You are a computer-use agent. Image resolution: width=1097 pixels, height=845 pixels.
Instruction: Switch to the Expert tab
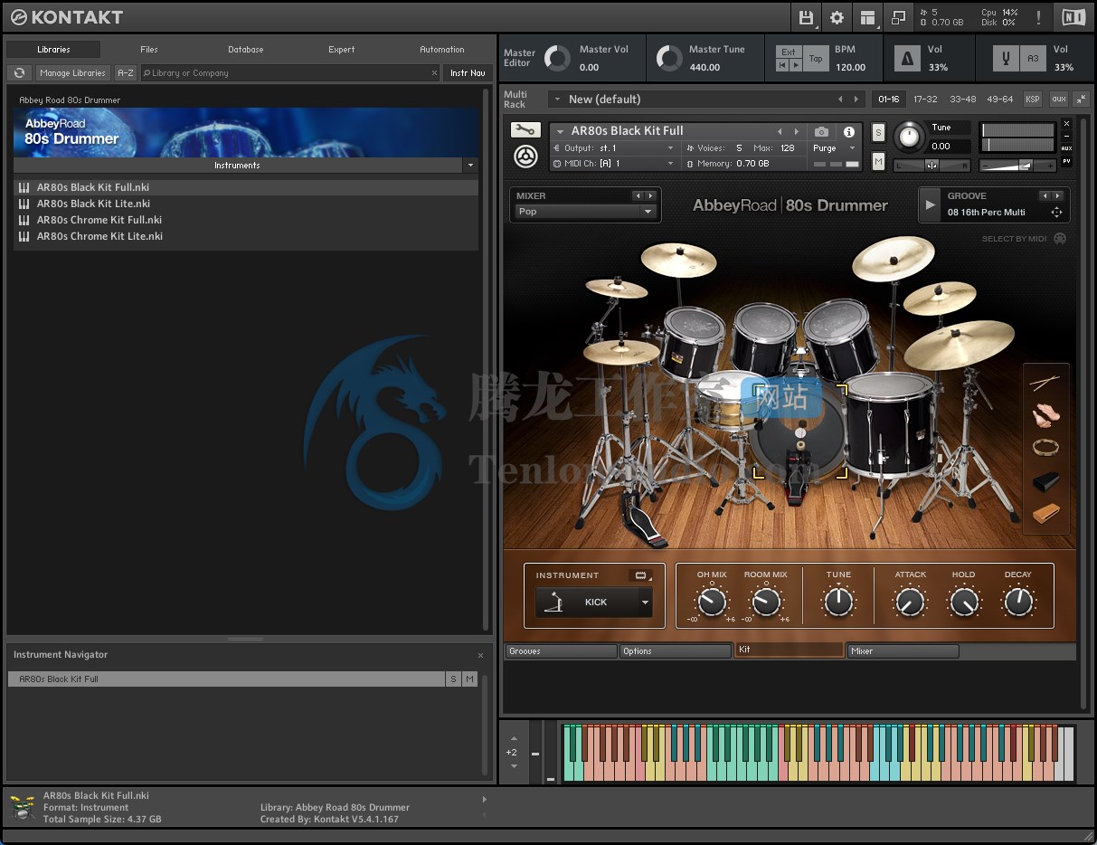tap(342, 50)
